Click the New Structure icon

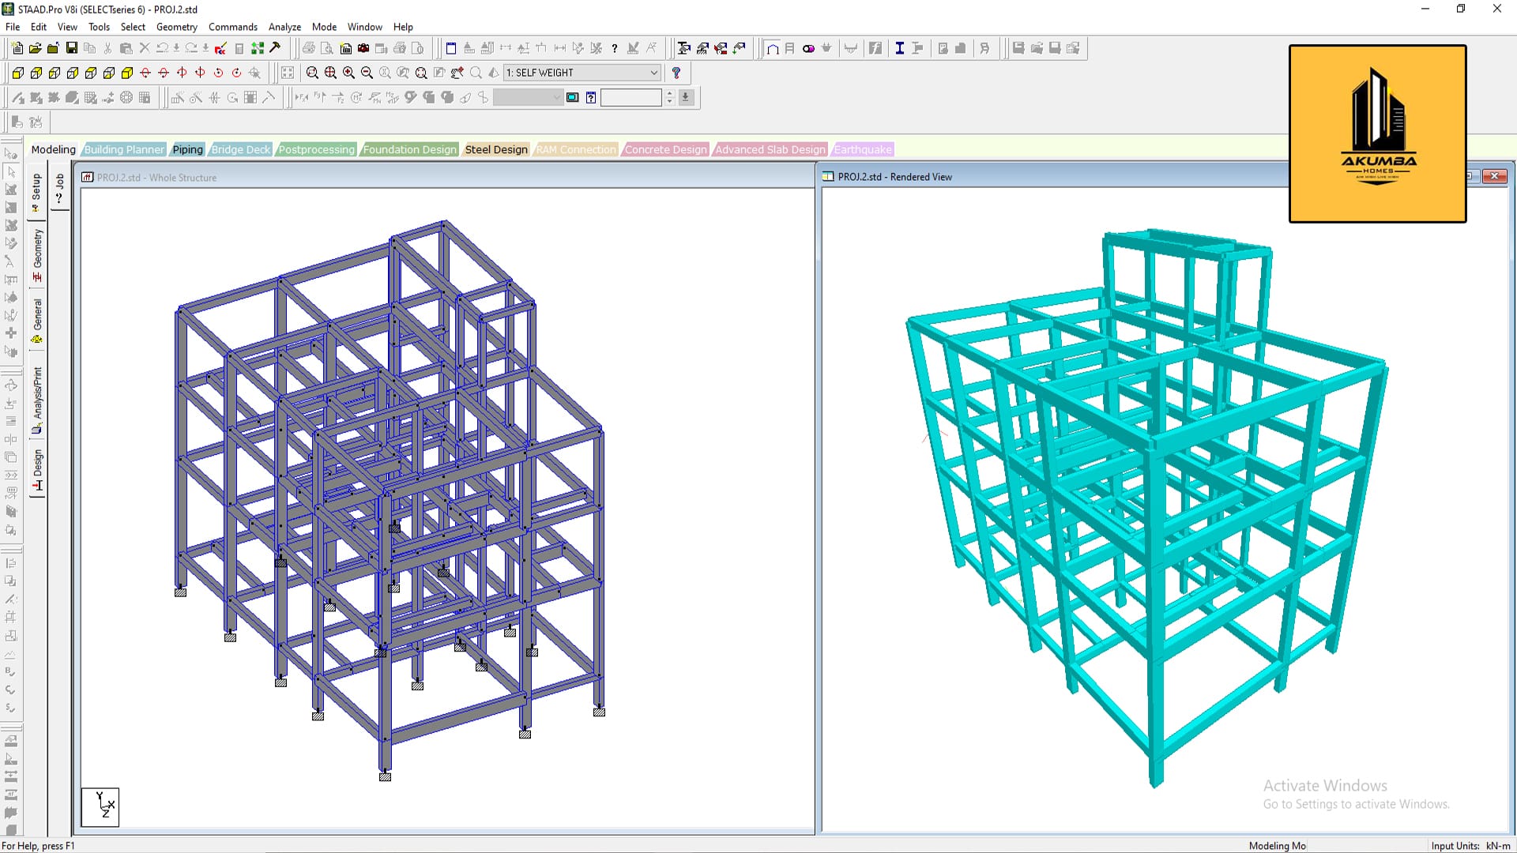17,48
